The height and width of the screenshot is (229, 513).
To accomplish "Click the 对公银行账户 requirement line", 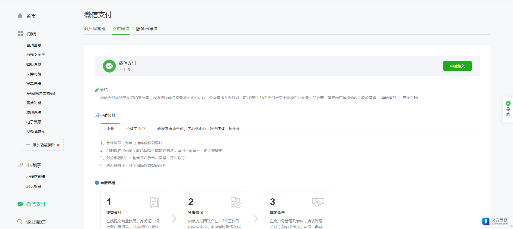I will (143, 158).
